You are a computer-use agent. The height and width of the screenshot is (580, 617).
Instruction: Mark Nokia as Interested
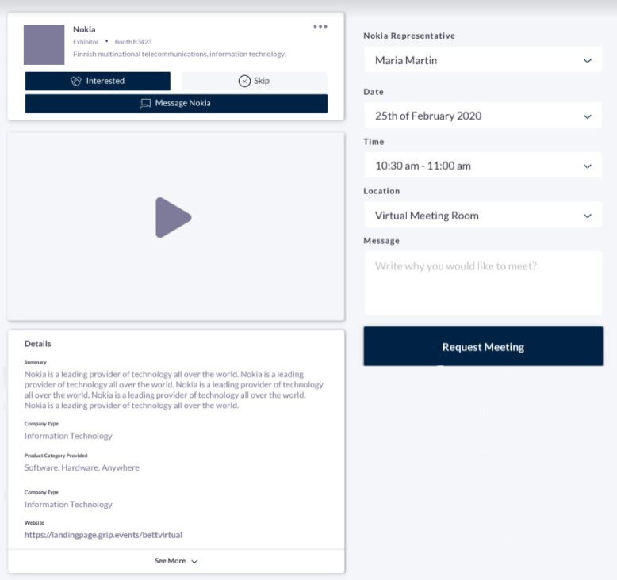[x=98, y=81]
